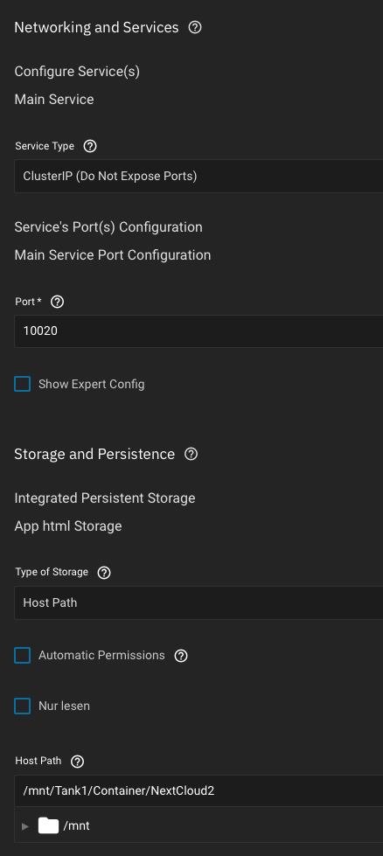Click the Host Path text field
Screen dimensions: 383x856
(x=198, y=790)
